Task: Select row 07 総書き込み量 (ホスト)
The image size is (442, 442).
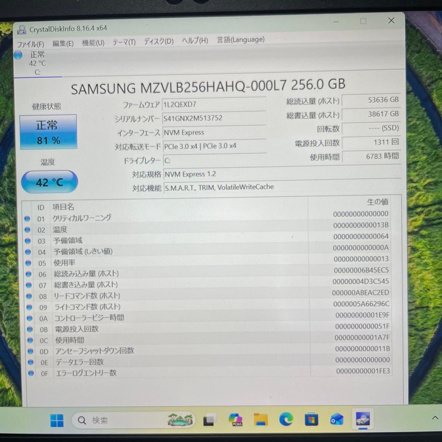Action: pyautogui.click(x=209, y=283)
